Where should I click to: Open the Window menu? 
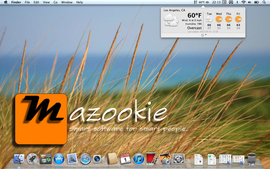click(x=67, y=2)
